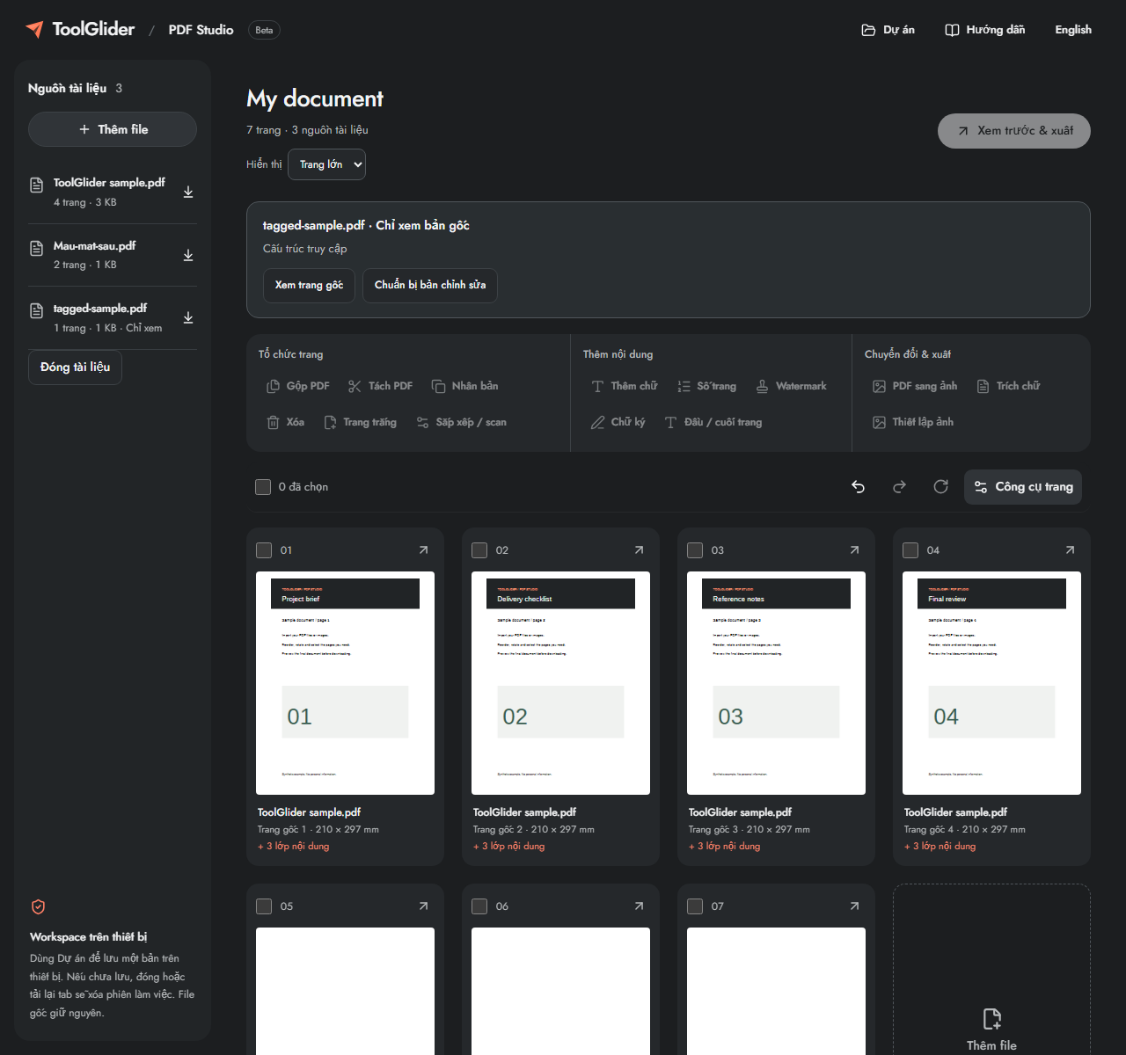1126x1055 pixels.
Task: Click Chuẩn bị bản chỉnh sửa button
Action: tap(430, 286)
